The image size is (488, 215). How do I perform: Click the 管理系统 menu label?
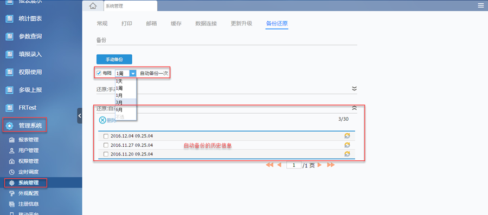tap(30, 126)
